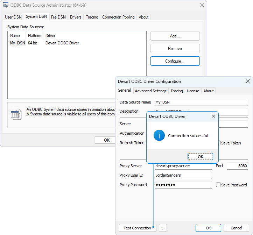Image resolution: width=253 pixels, height=235 pixels.
Task: Click the Name column header
Action: (17, 36)
